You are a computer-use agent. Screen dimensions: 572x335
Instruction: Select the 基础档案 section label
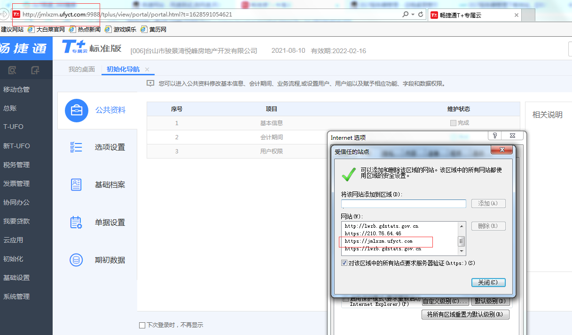[110, 185]
